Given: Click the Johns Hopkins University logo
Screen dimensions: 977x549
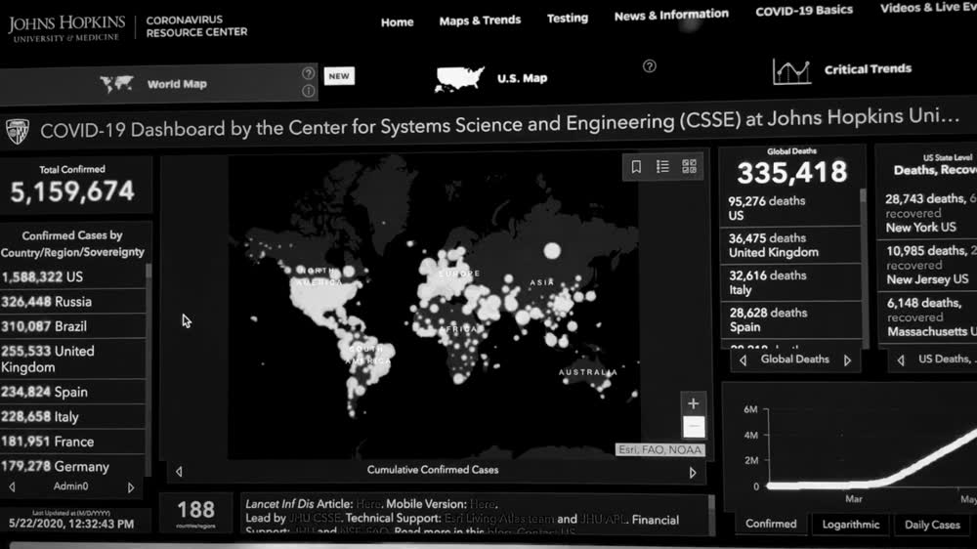Looking at the screenshot, I should click(66, 28).
